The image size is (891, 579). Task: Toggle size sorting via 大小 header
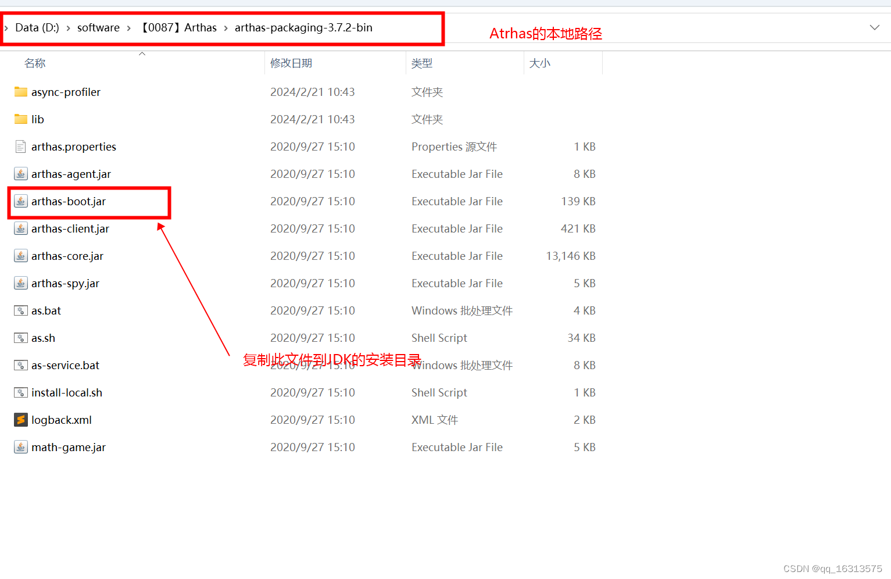539,63
